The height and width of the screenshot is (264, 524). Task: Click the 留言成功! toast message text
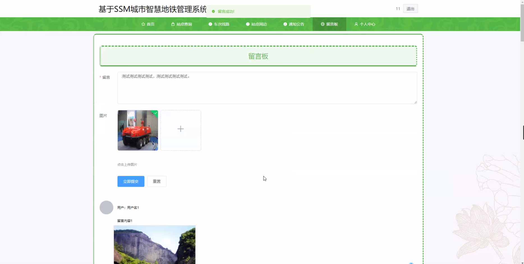pyautogui.click(x=226, y=11)
